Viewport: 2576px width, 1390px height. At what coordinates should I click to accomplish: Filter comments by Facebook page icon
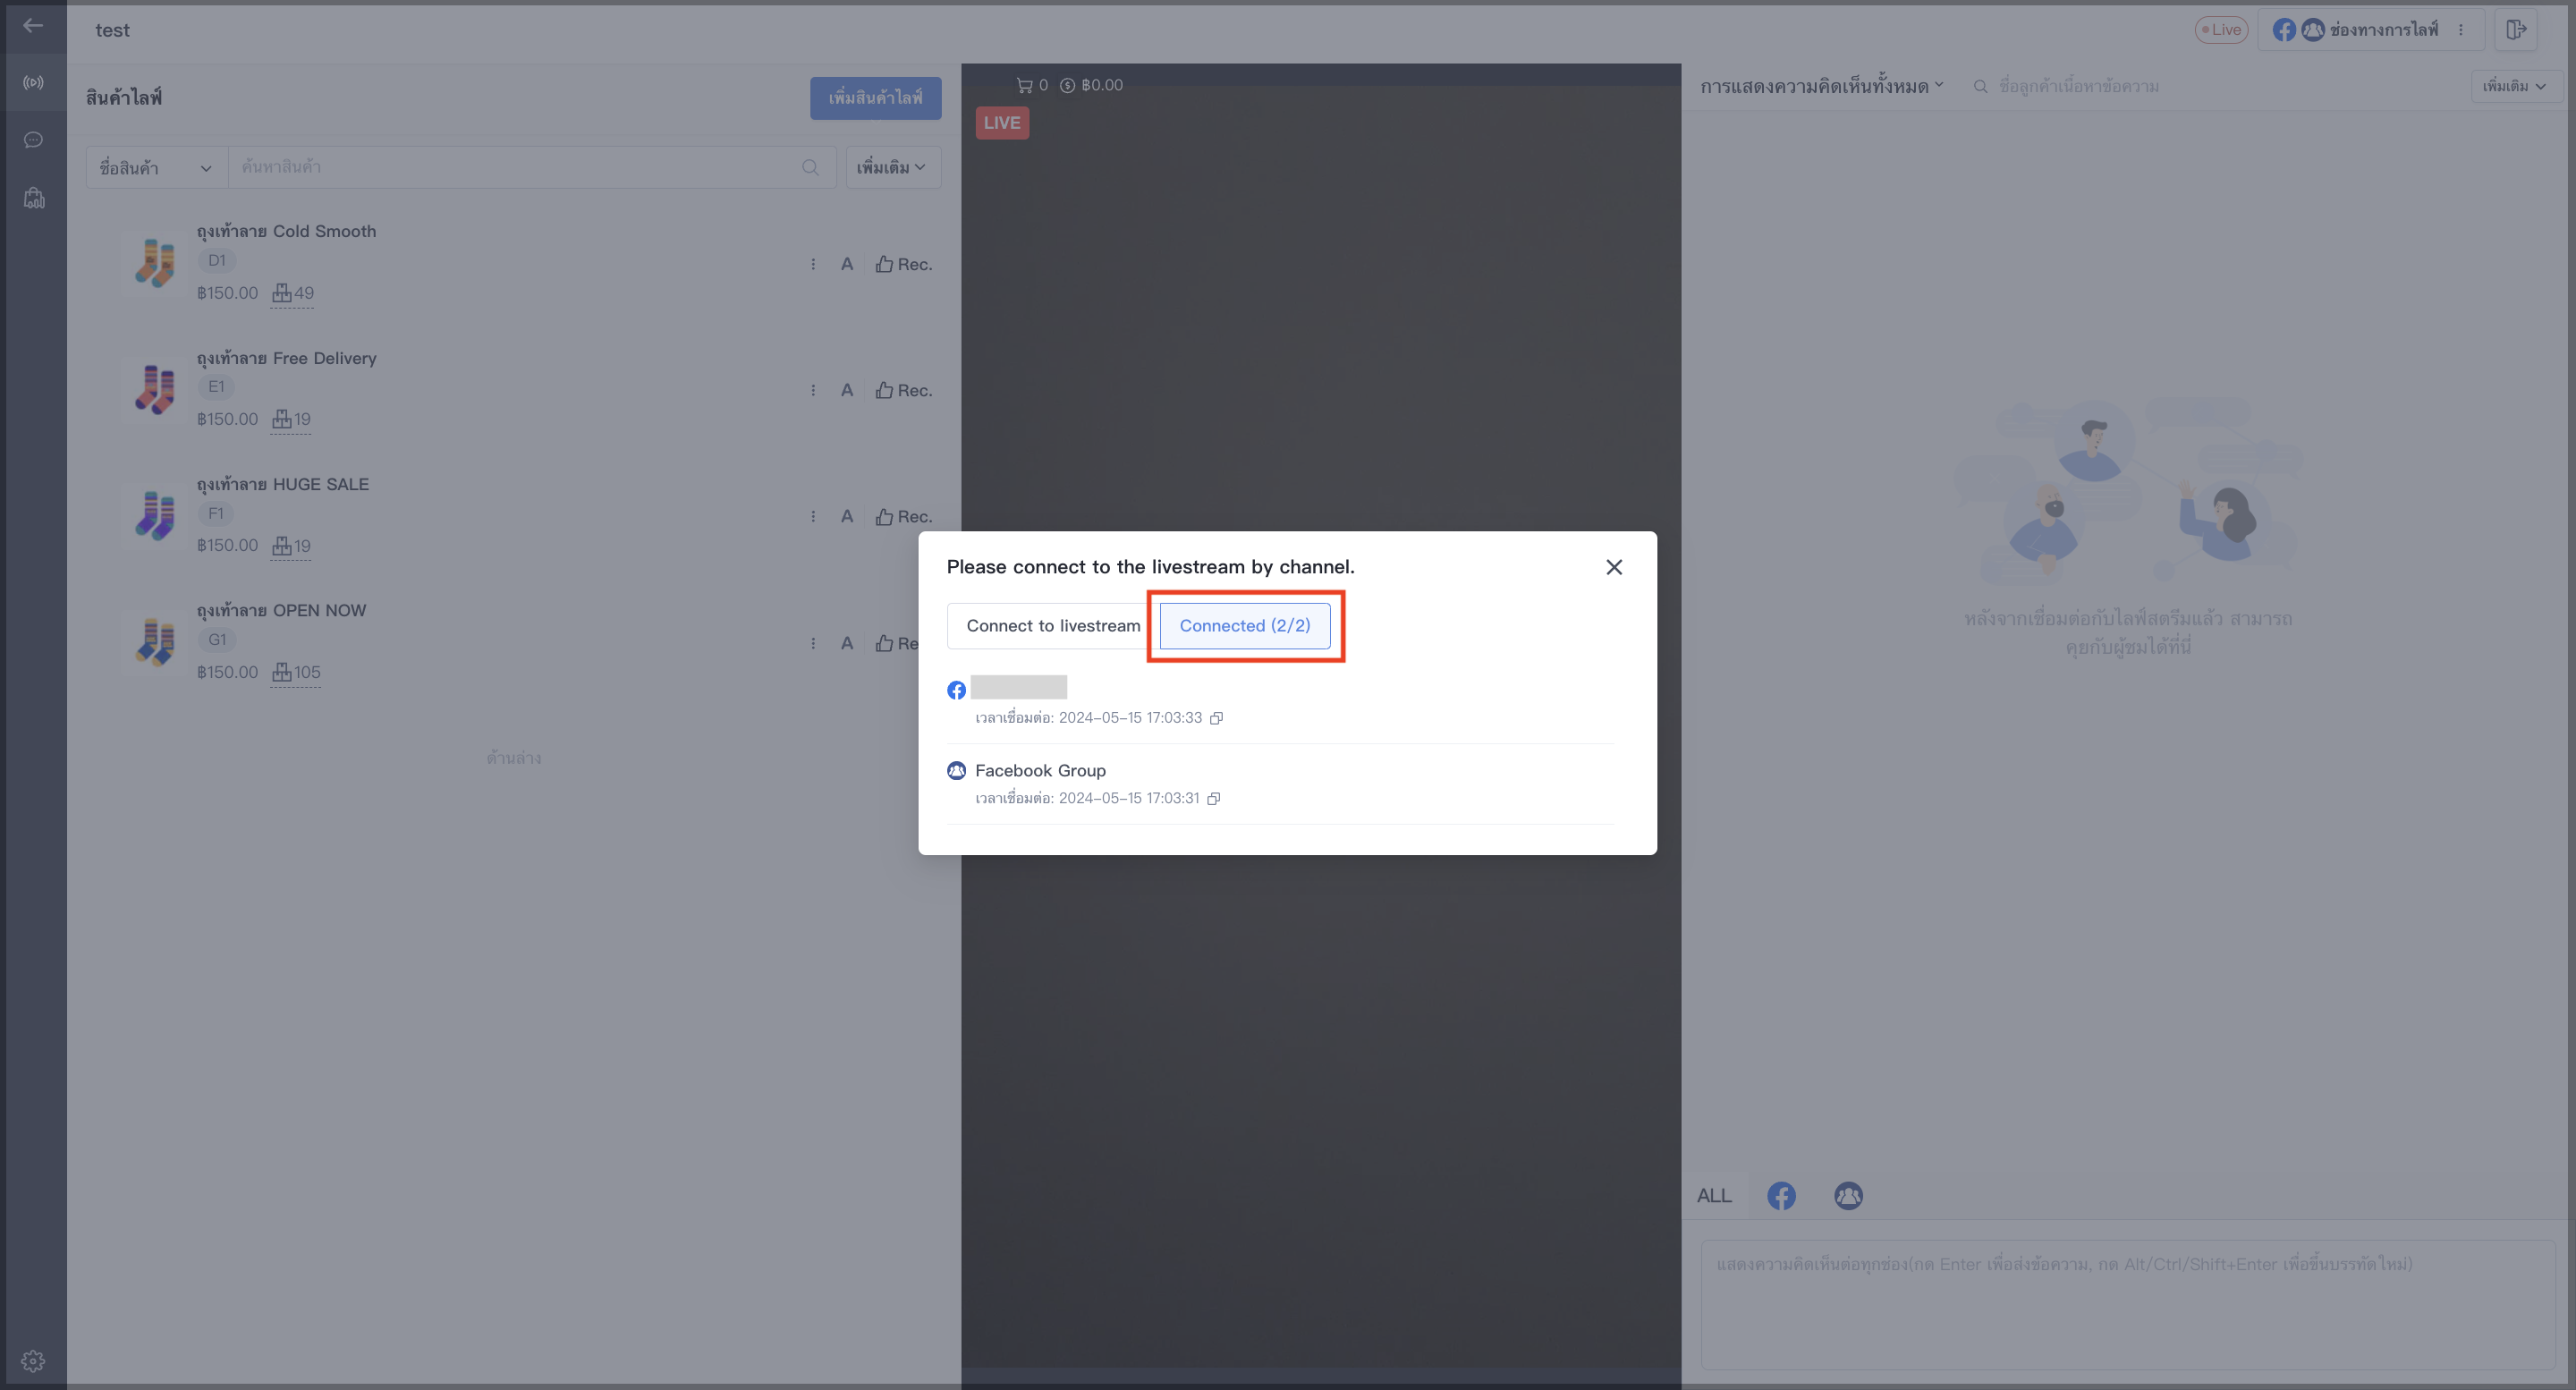click(x=1780, y=1196)
